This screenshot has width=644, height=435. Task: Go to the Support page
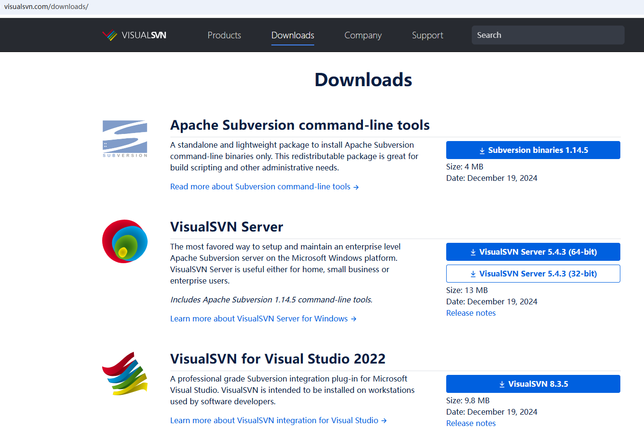coord(427,36)
